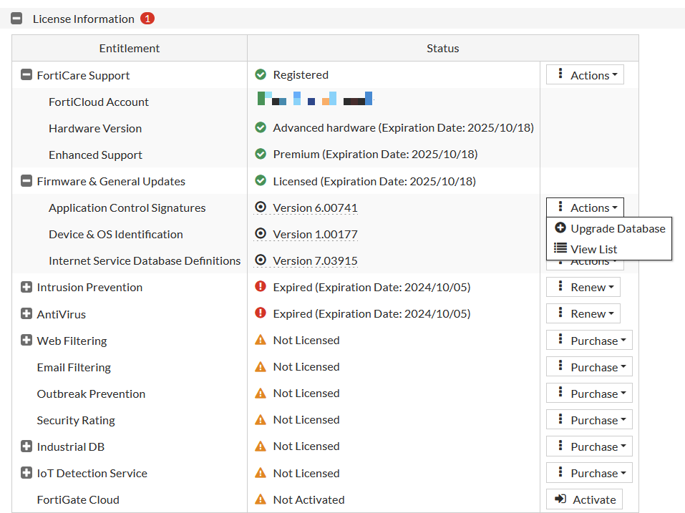Click Version 1.00177 text
The height and width of the screenshot is (513, 685).
click(315, 235)
